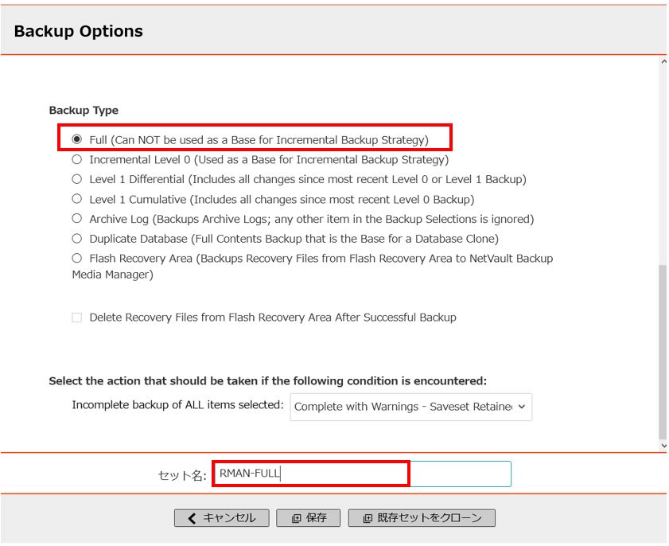Click the dropdown chevron for Complete with Warnings
This screenshot has height=546, width=669.
521,407
